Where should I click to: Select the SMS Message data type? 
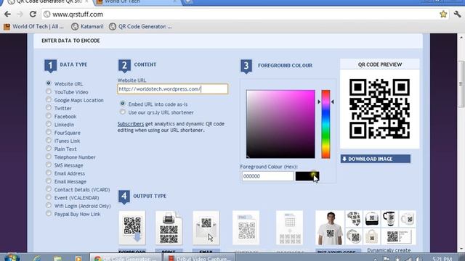click(x=49, y=165)
